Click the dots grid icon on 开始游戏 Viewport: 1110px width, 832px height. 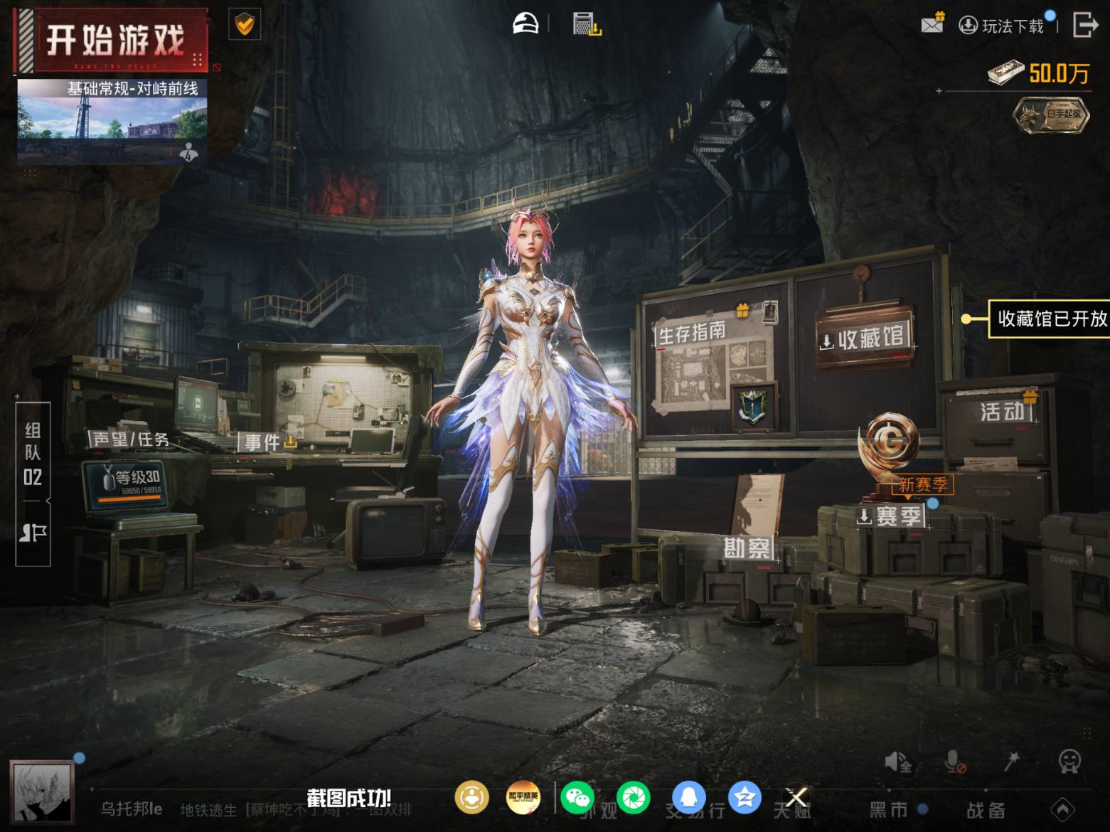[198, 59]
